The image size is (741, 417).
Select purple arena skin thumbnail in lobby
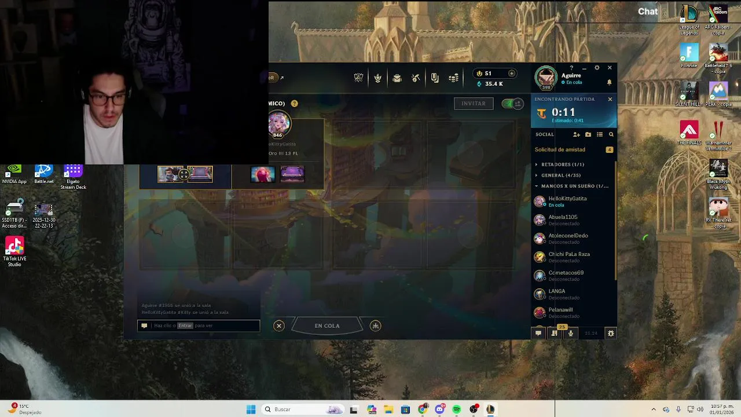pos(292,174)
